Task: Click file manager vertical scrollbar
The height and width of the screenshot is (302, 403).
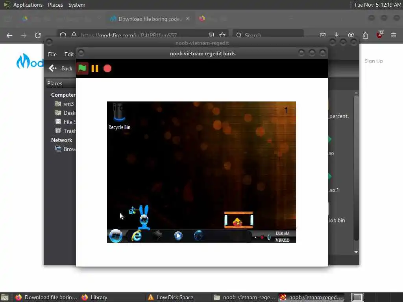Action: (x=356, y=168)
